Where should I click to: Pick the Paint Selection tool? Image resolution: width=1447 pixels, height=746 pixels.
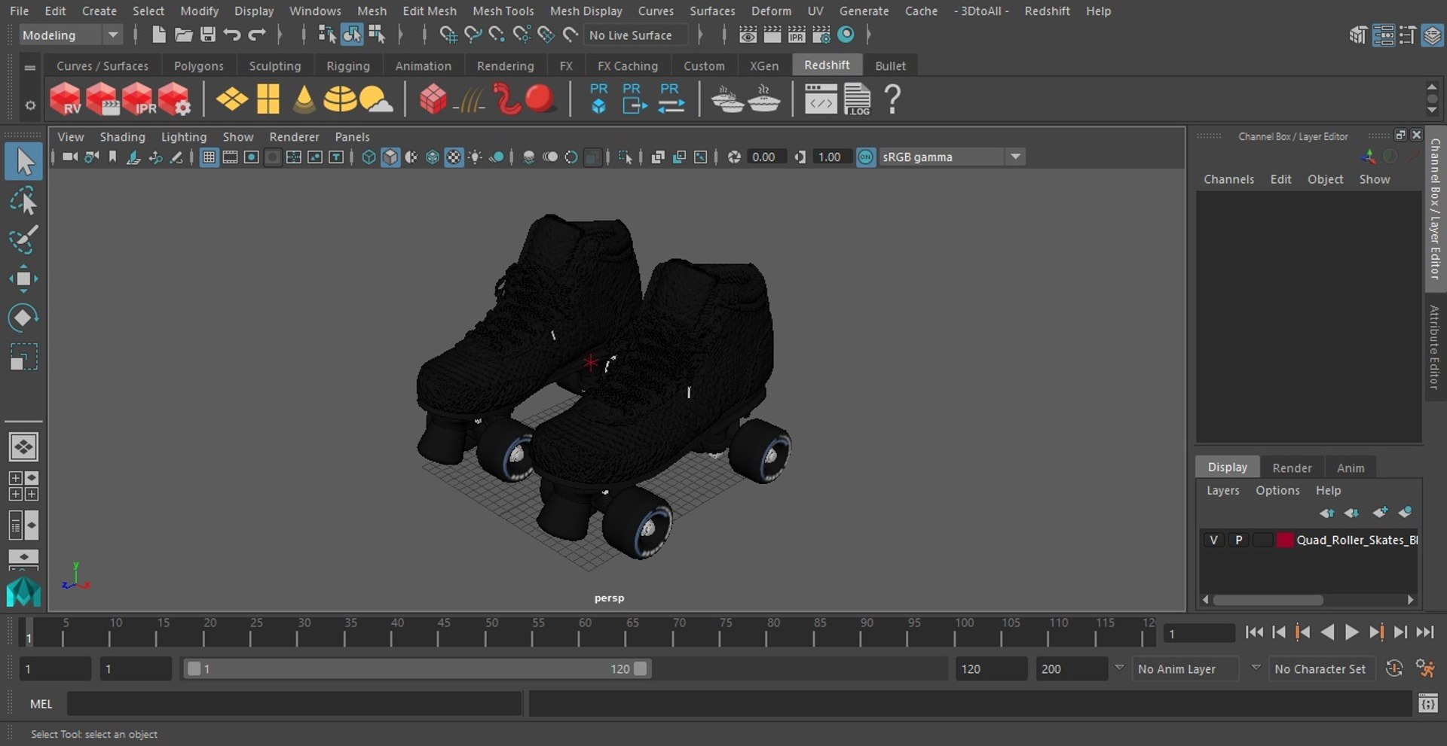click(x=23, y=240)
